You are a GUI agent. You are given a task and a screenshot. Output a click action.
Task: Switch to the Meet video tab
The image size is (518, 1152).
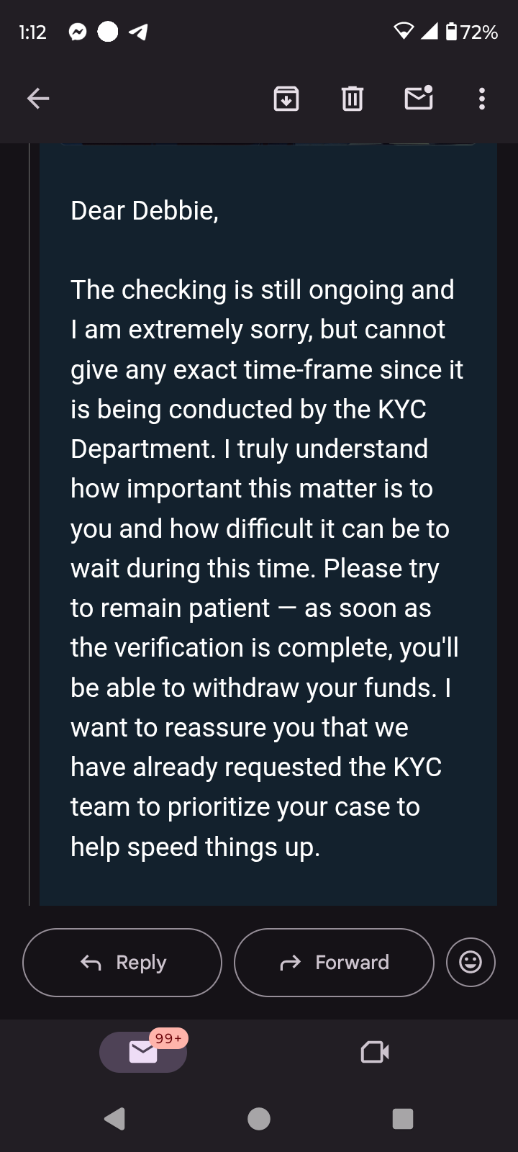[375, 1053]
